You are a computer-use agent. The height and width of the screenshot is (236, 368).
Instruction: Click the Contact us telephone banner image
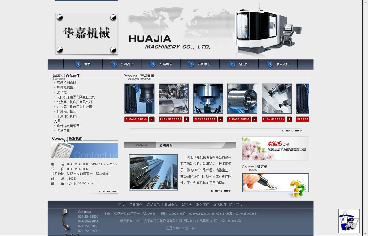point(85,150)
